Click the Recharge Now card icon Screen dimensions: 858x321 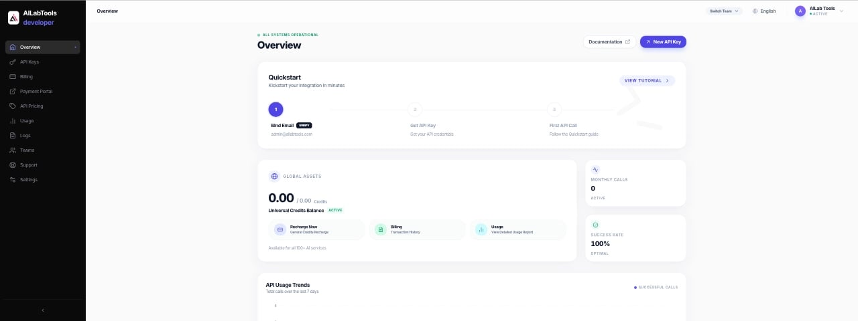pyautogui.click(x=280, y=229)
